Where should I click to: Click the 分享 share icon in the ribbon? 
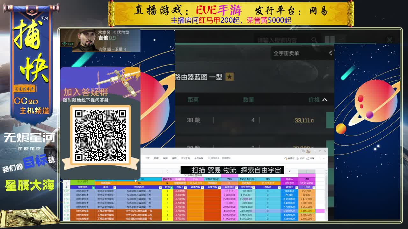click(x=310, y=158)
